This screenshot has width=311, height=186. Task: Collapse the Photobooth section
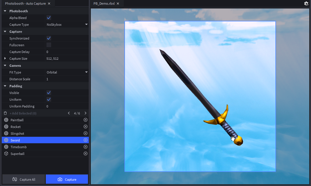pos(5,11)
